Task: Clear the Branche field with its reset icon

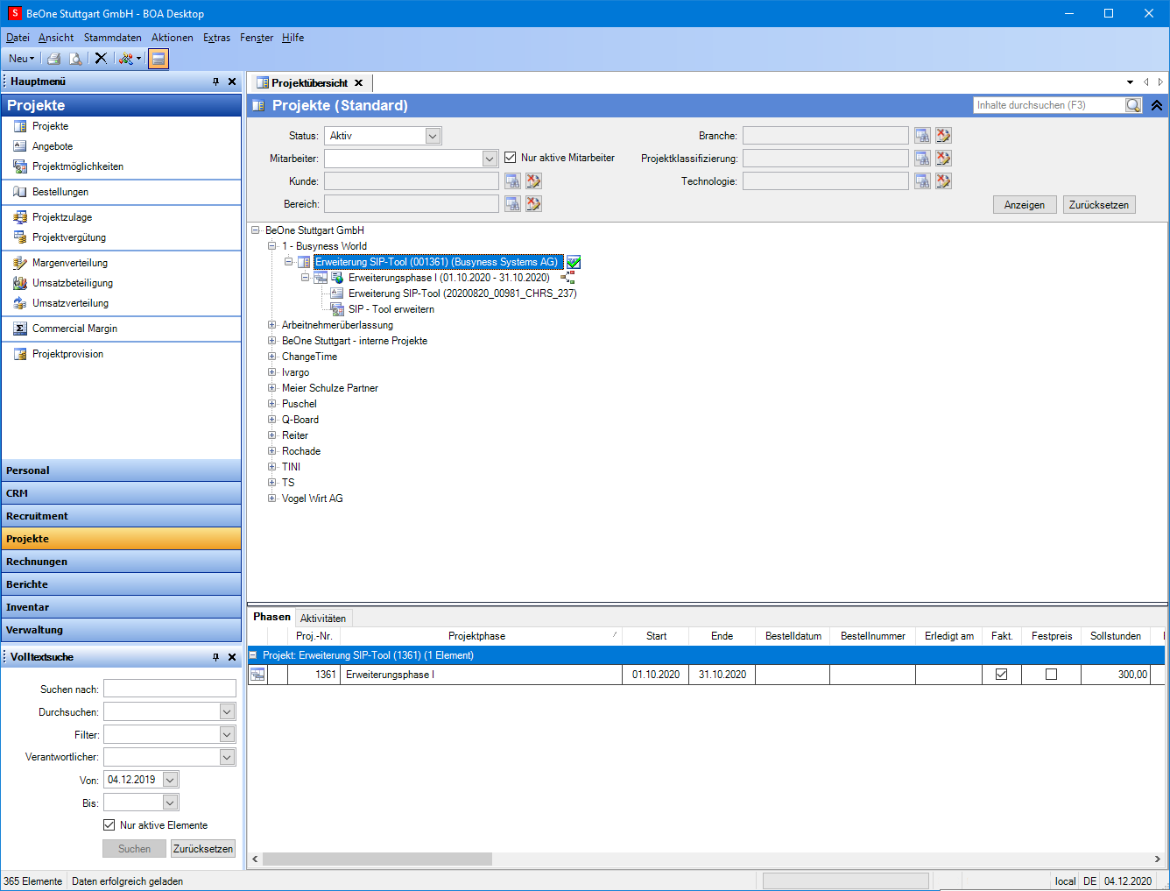Action: (x=943, y=136)
